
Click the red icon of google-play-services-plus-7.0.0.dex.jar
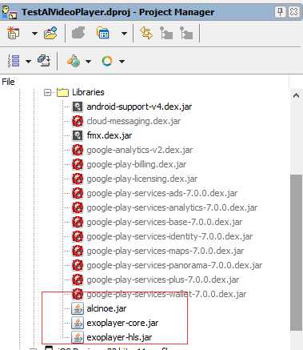click(78, 280)
